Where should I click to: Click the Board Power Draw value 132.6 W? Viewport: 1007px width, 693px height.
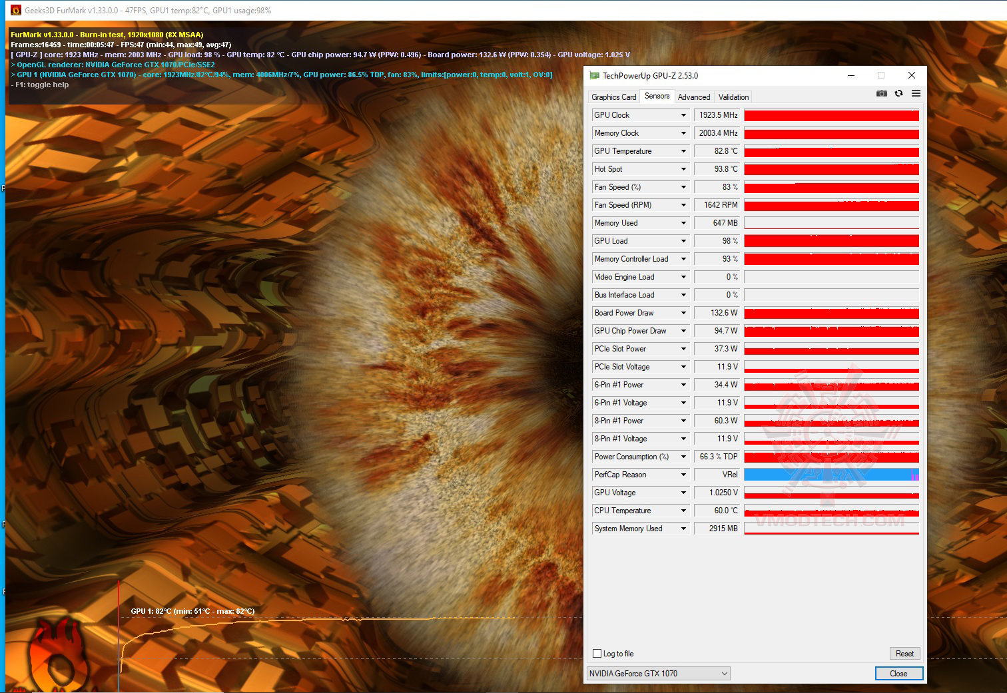[717, 313]
